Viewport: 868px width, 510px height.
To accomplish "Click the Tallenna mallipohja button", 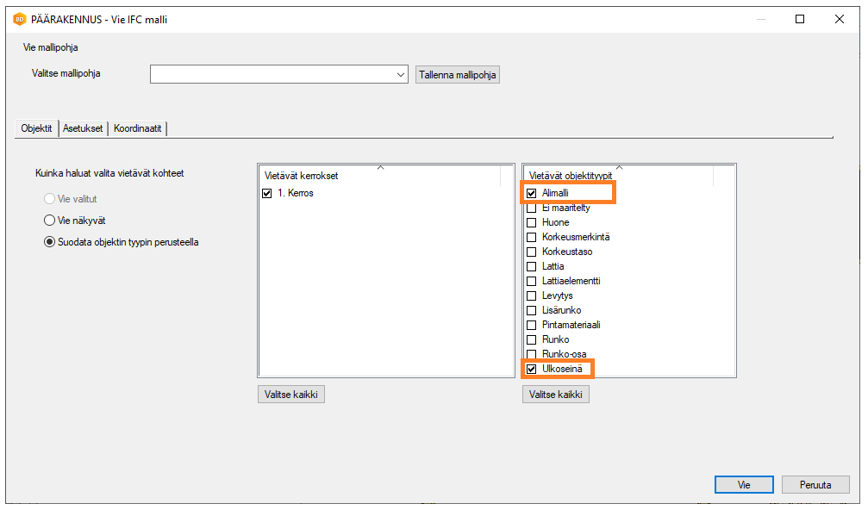I will coord(457,75).
